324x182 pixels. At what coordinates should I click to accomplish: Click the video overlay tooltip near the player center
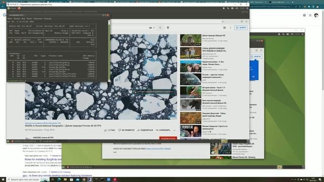[153, 92]
